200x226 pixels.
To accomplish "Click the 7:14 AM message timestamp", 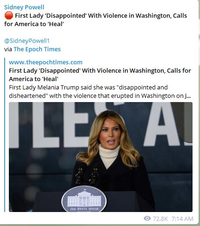I will [x=182, y=219].
